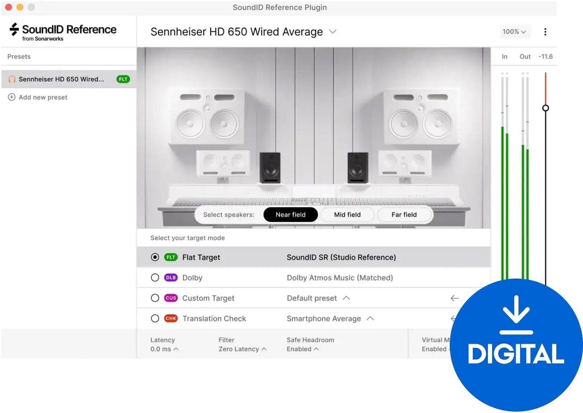Click Add new preset
The height and width of the screenshot is (413, 583).
[x=43, y=97]
